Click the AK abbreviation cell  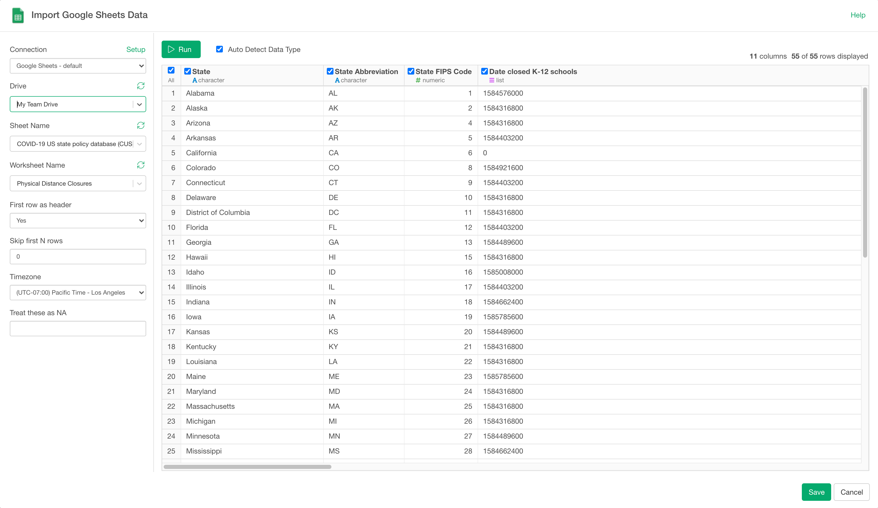point(364,108)
